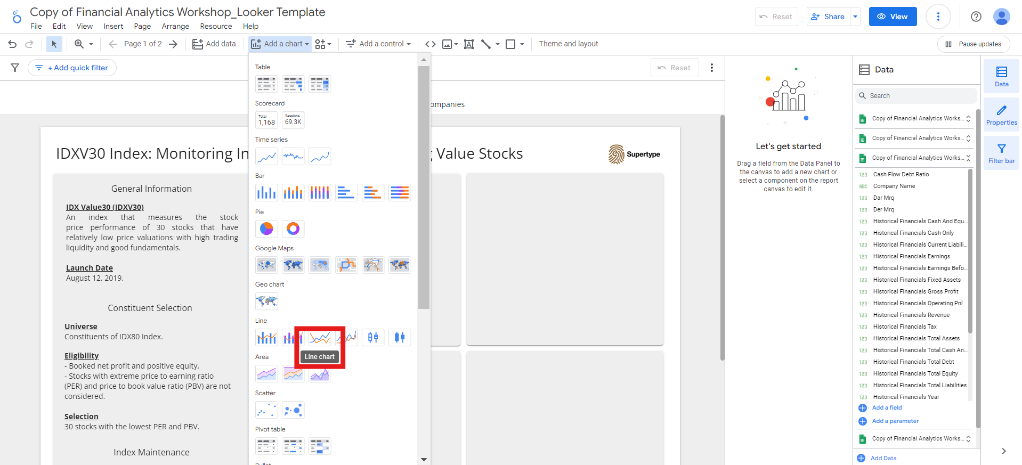Open the community visualizations dropdown
This screenshot has height=465, width=1022.
pos(323,44)
